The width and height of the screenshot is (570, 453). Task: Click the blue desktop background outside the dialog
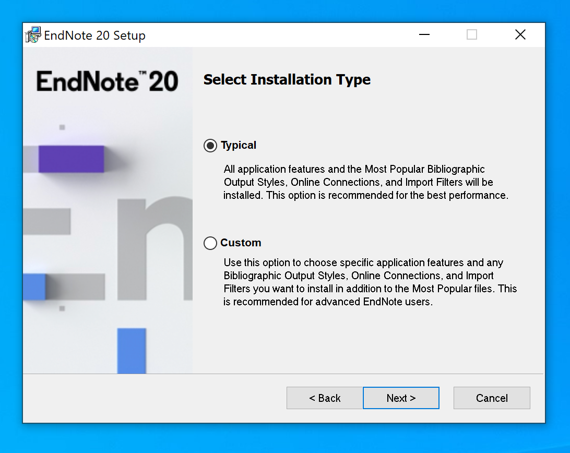coord(557,209)
